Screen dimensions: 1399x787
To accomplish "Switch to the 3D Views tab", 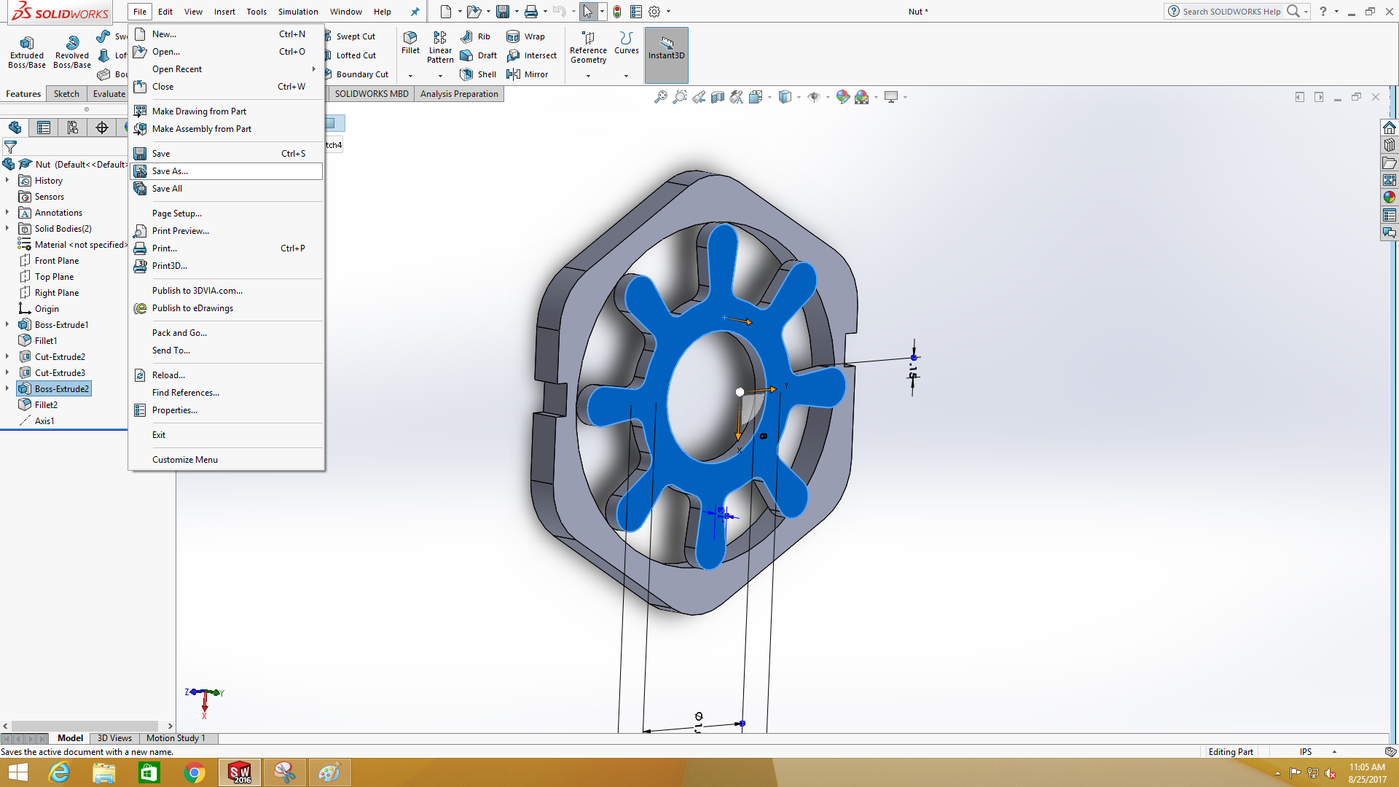I will pos(114,738).
